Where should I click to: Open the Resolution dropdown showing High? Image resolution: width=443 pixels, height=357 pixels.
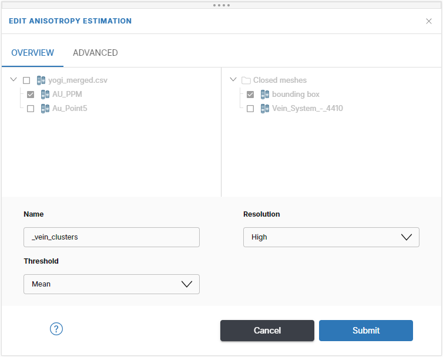point(331,237)
